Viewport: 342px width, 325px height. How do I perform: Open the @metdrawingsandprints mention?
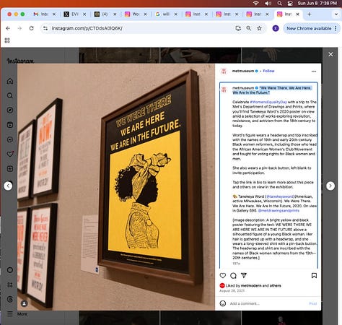coord(279,211)
